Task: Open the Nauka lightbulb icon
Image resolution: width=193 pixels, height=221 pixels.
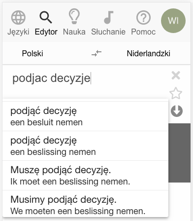Action: [74, 16]
